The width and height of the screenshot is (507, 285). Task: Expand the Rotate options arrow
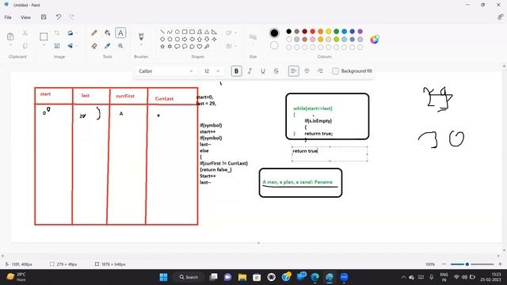77,33
